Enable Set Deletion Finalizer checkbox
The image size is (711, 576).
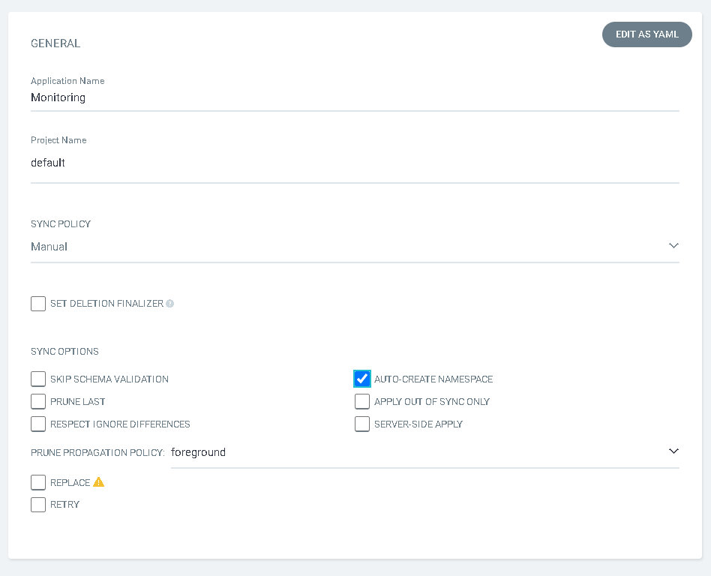pyautogui.click(x=38, y=304)
